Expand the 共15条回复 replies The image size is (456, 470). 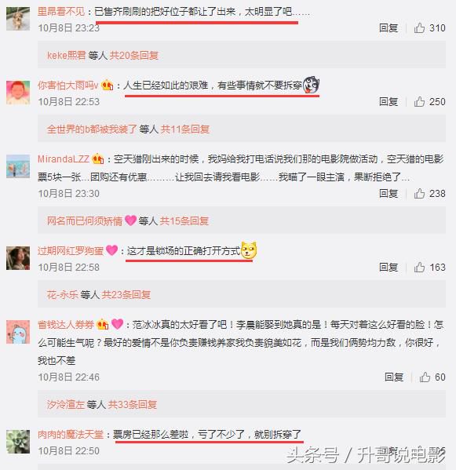184,221
